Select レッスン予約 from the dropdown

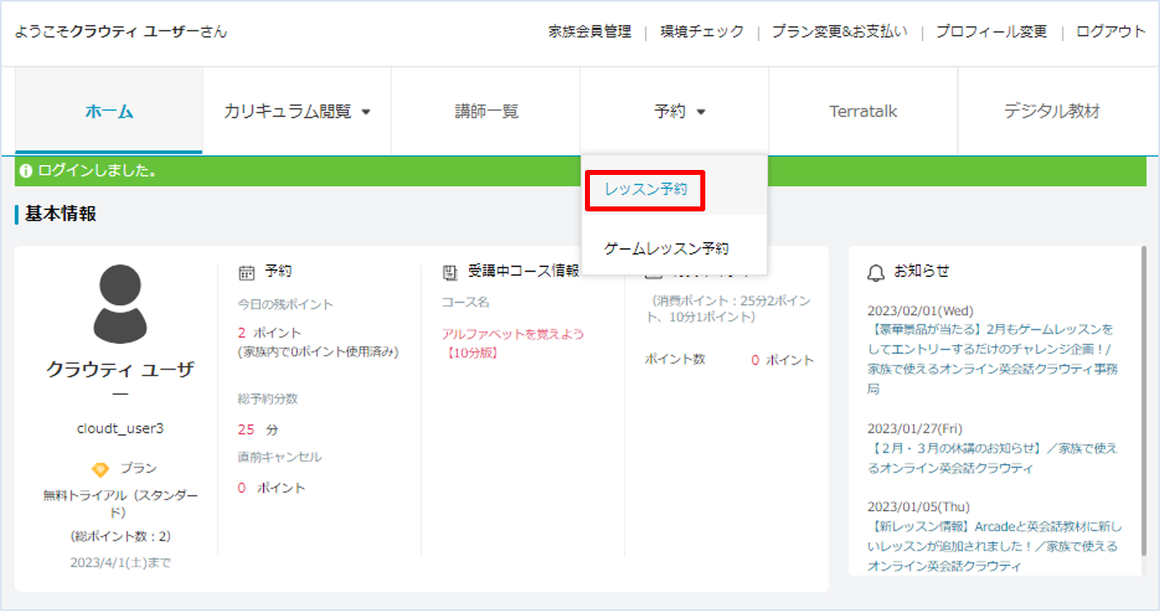click(x=646, y=190)
